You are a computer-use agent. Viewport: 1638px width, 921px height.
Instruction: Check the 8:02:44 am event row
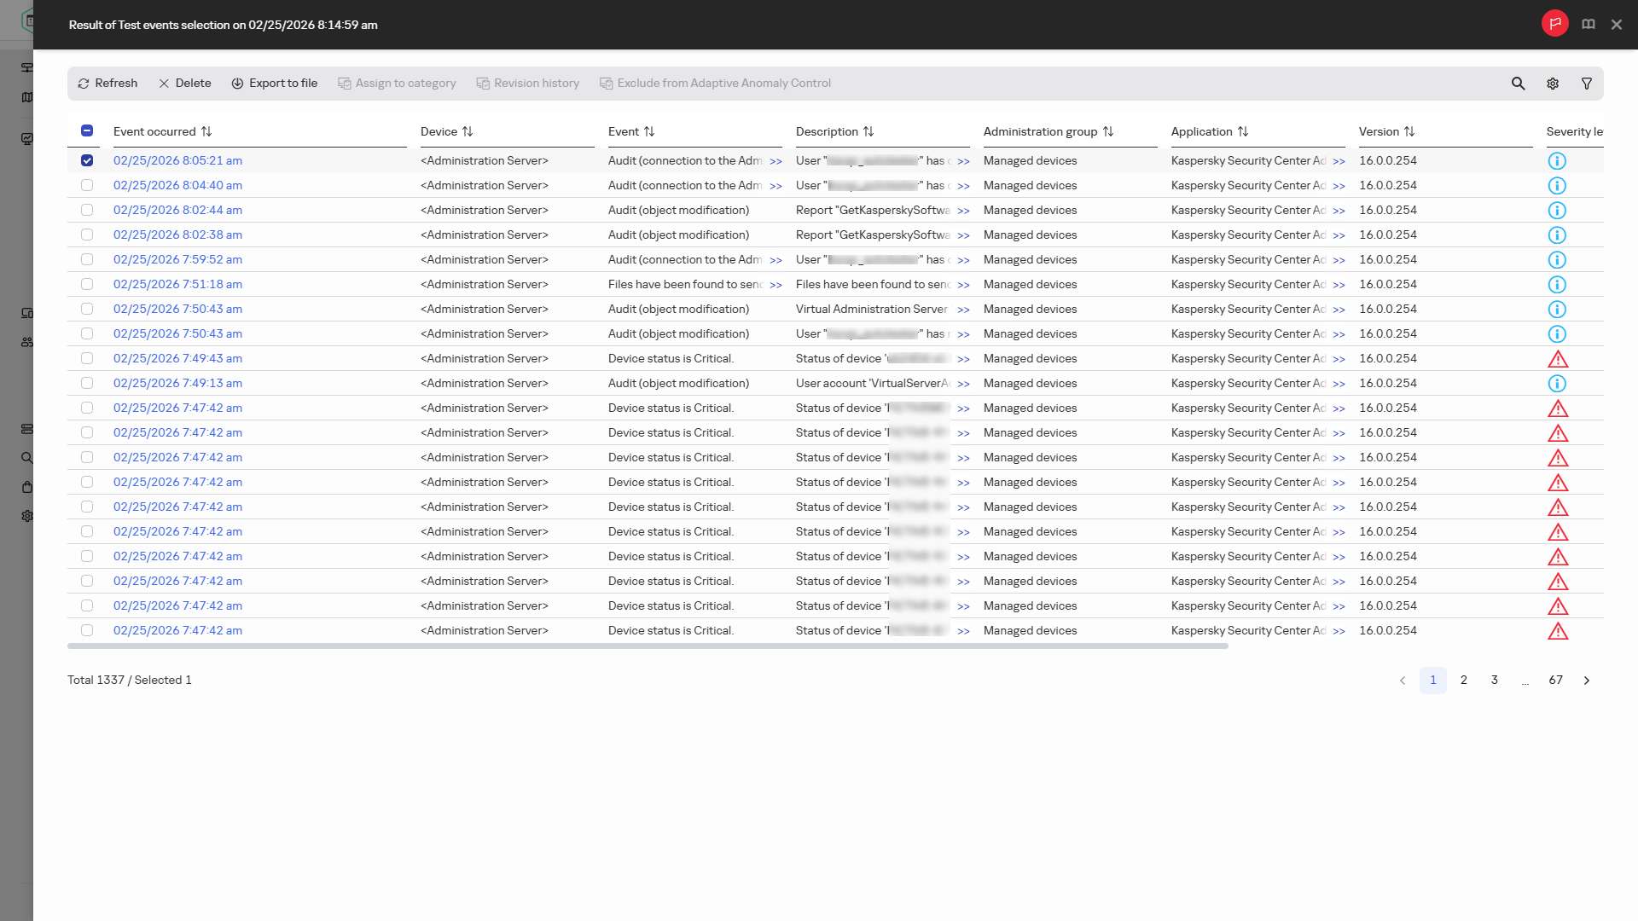tap(87, 210)
